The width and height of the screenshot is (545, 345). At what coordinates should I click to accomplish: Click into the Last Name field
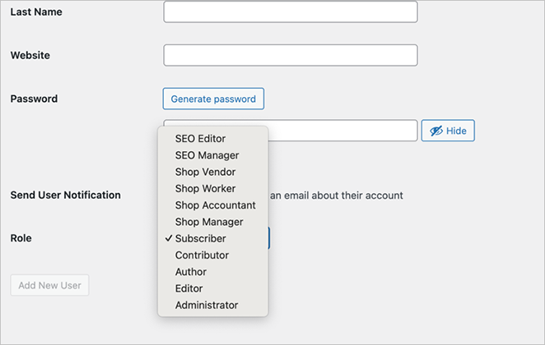(x=291, y=12)
